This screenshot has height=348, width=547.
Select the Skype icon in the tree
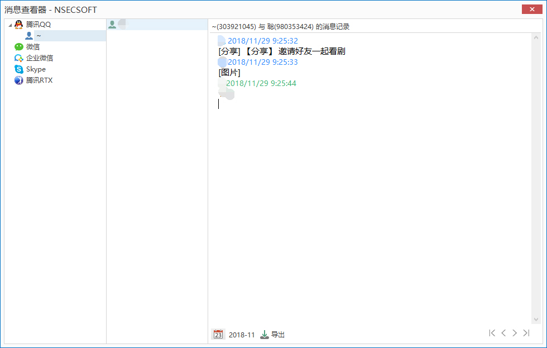click(x=19, y=69)
